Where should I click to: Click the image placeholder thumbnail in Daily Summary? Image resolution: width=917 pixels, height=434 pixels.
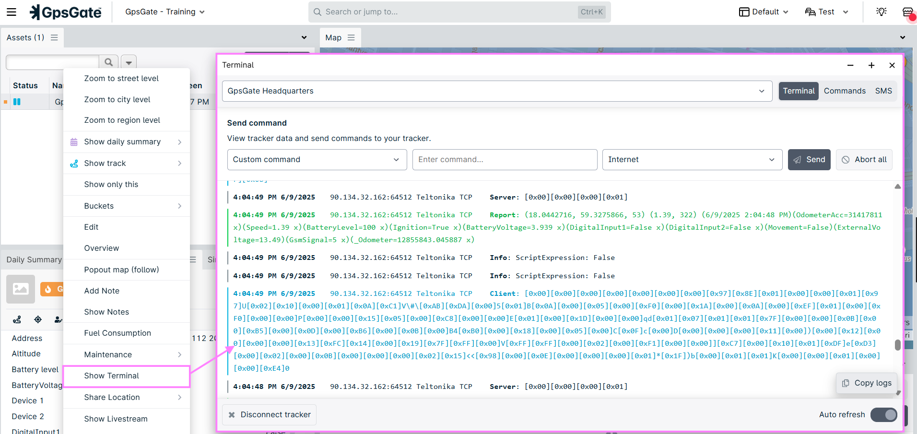(21, 289)
